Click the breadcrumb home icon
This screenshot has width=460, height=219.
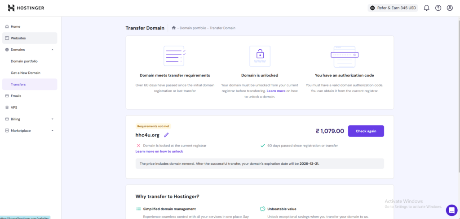click(x=174, y=28)
